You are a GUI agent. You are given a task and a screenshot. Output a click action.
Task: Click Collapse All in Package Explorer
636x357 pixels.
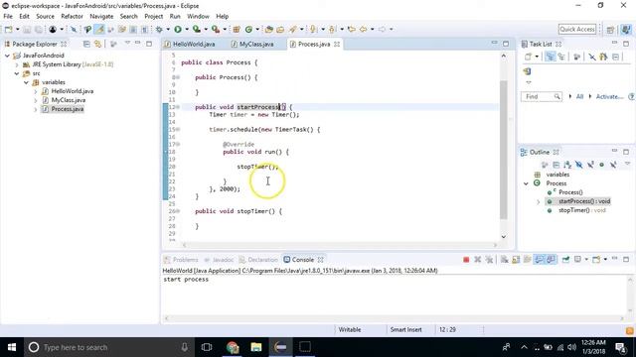(86, 44)
